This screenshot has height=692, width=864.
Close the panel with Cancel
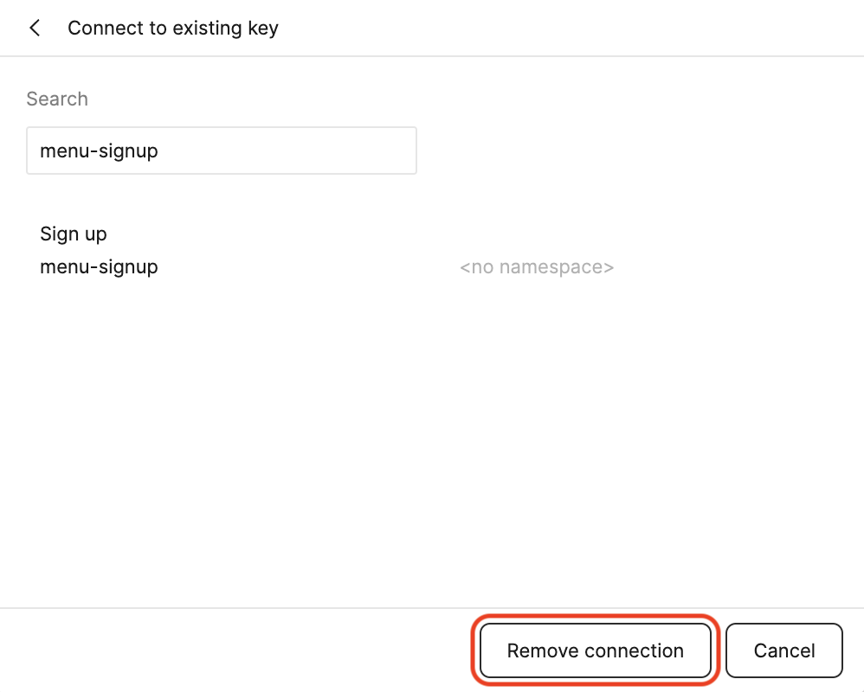(x=783, y=650)
